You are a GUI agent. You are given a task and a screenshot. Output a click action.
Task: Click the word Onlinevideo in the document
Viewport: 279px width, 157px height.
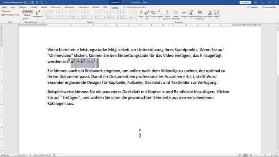(60, 55)
